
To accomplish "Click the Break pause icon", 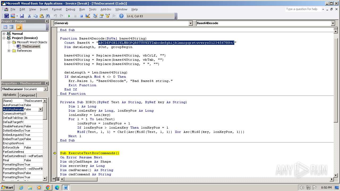I will point(75,16).
